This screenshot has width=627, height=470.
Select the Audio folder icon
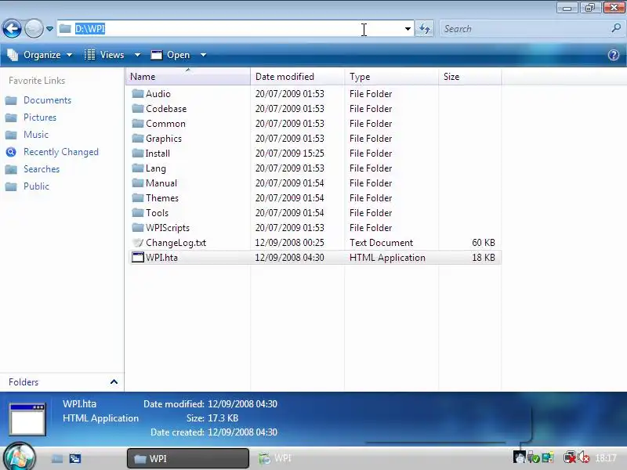click(138, 93)
